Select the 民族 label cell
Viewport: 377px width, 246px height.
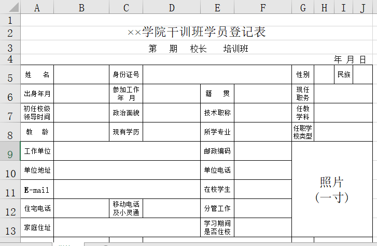click(343, 74)
